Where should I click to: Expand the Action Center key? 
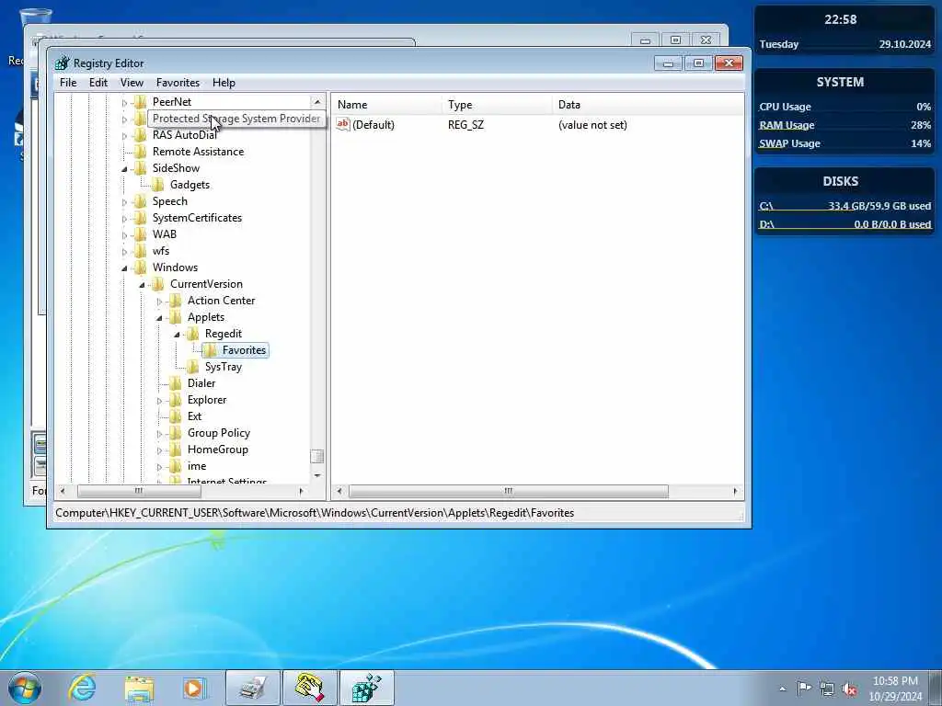(x=159, y=302)
